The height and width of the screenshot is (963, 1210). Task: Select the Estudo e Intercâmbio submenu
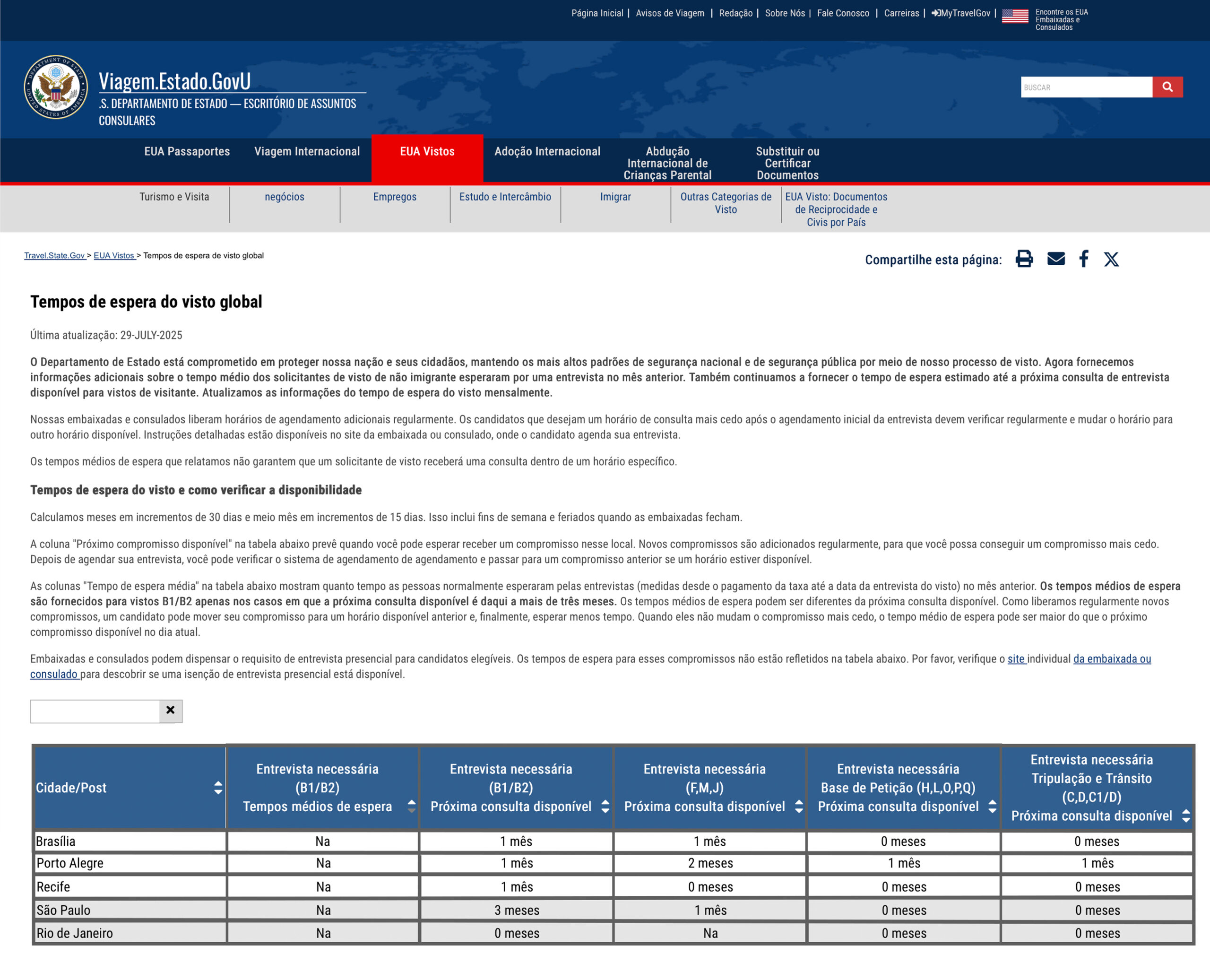coord(505,197)
